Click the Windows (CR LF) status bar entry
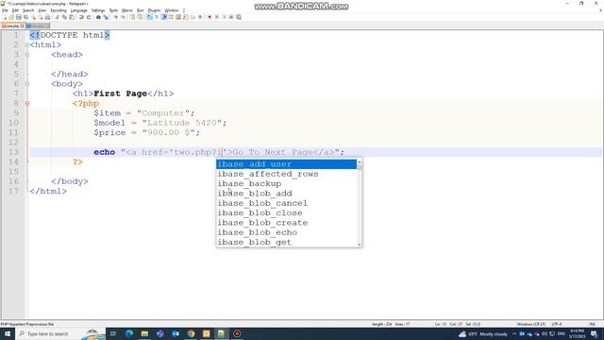This screenshot has height=340, width=604. [530, 324]
